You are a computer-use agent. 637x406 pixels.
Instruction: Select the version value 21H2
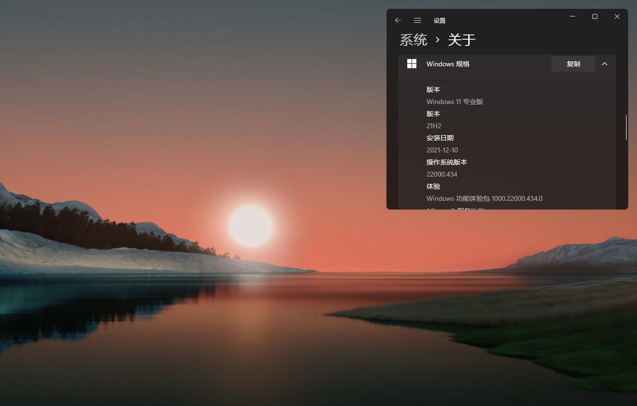(434, 126)
